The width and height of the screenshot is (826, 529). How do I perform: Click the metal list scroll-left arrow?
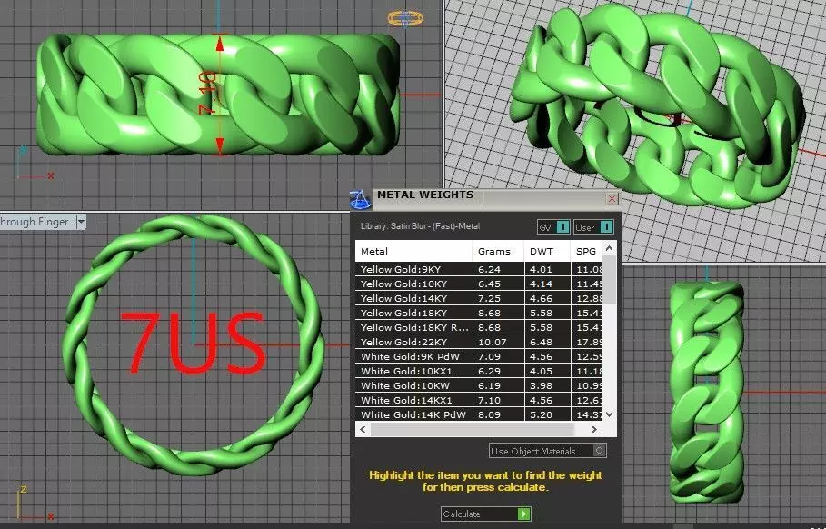363,429
